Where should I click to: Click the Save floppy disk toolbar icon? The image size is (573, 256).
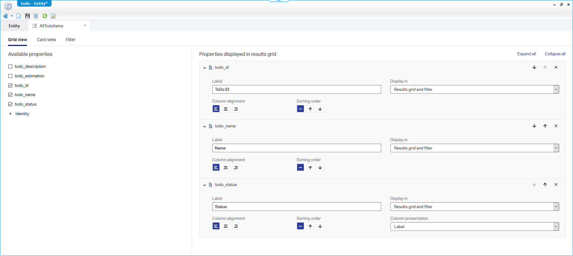pos(27,16)
